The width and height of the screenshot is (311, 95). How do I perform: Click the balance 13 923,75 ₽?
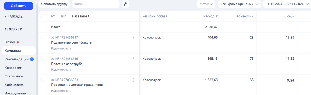13,29
